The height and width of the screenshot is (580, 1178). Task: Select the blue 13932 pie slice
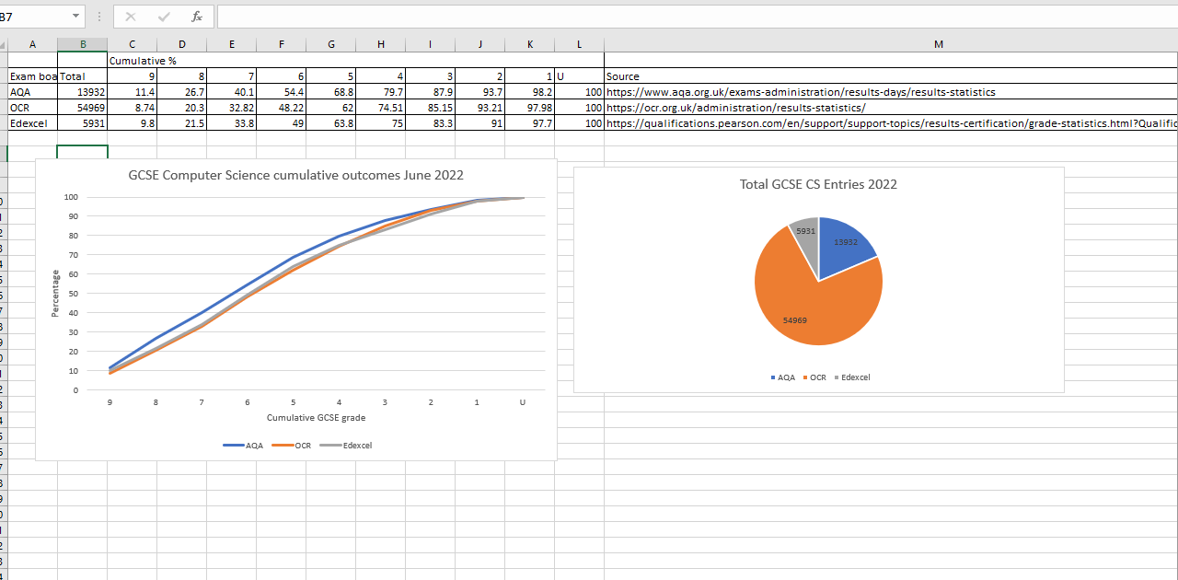847,239
